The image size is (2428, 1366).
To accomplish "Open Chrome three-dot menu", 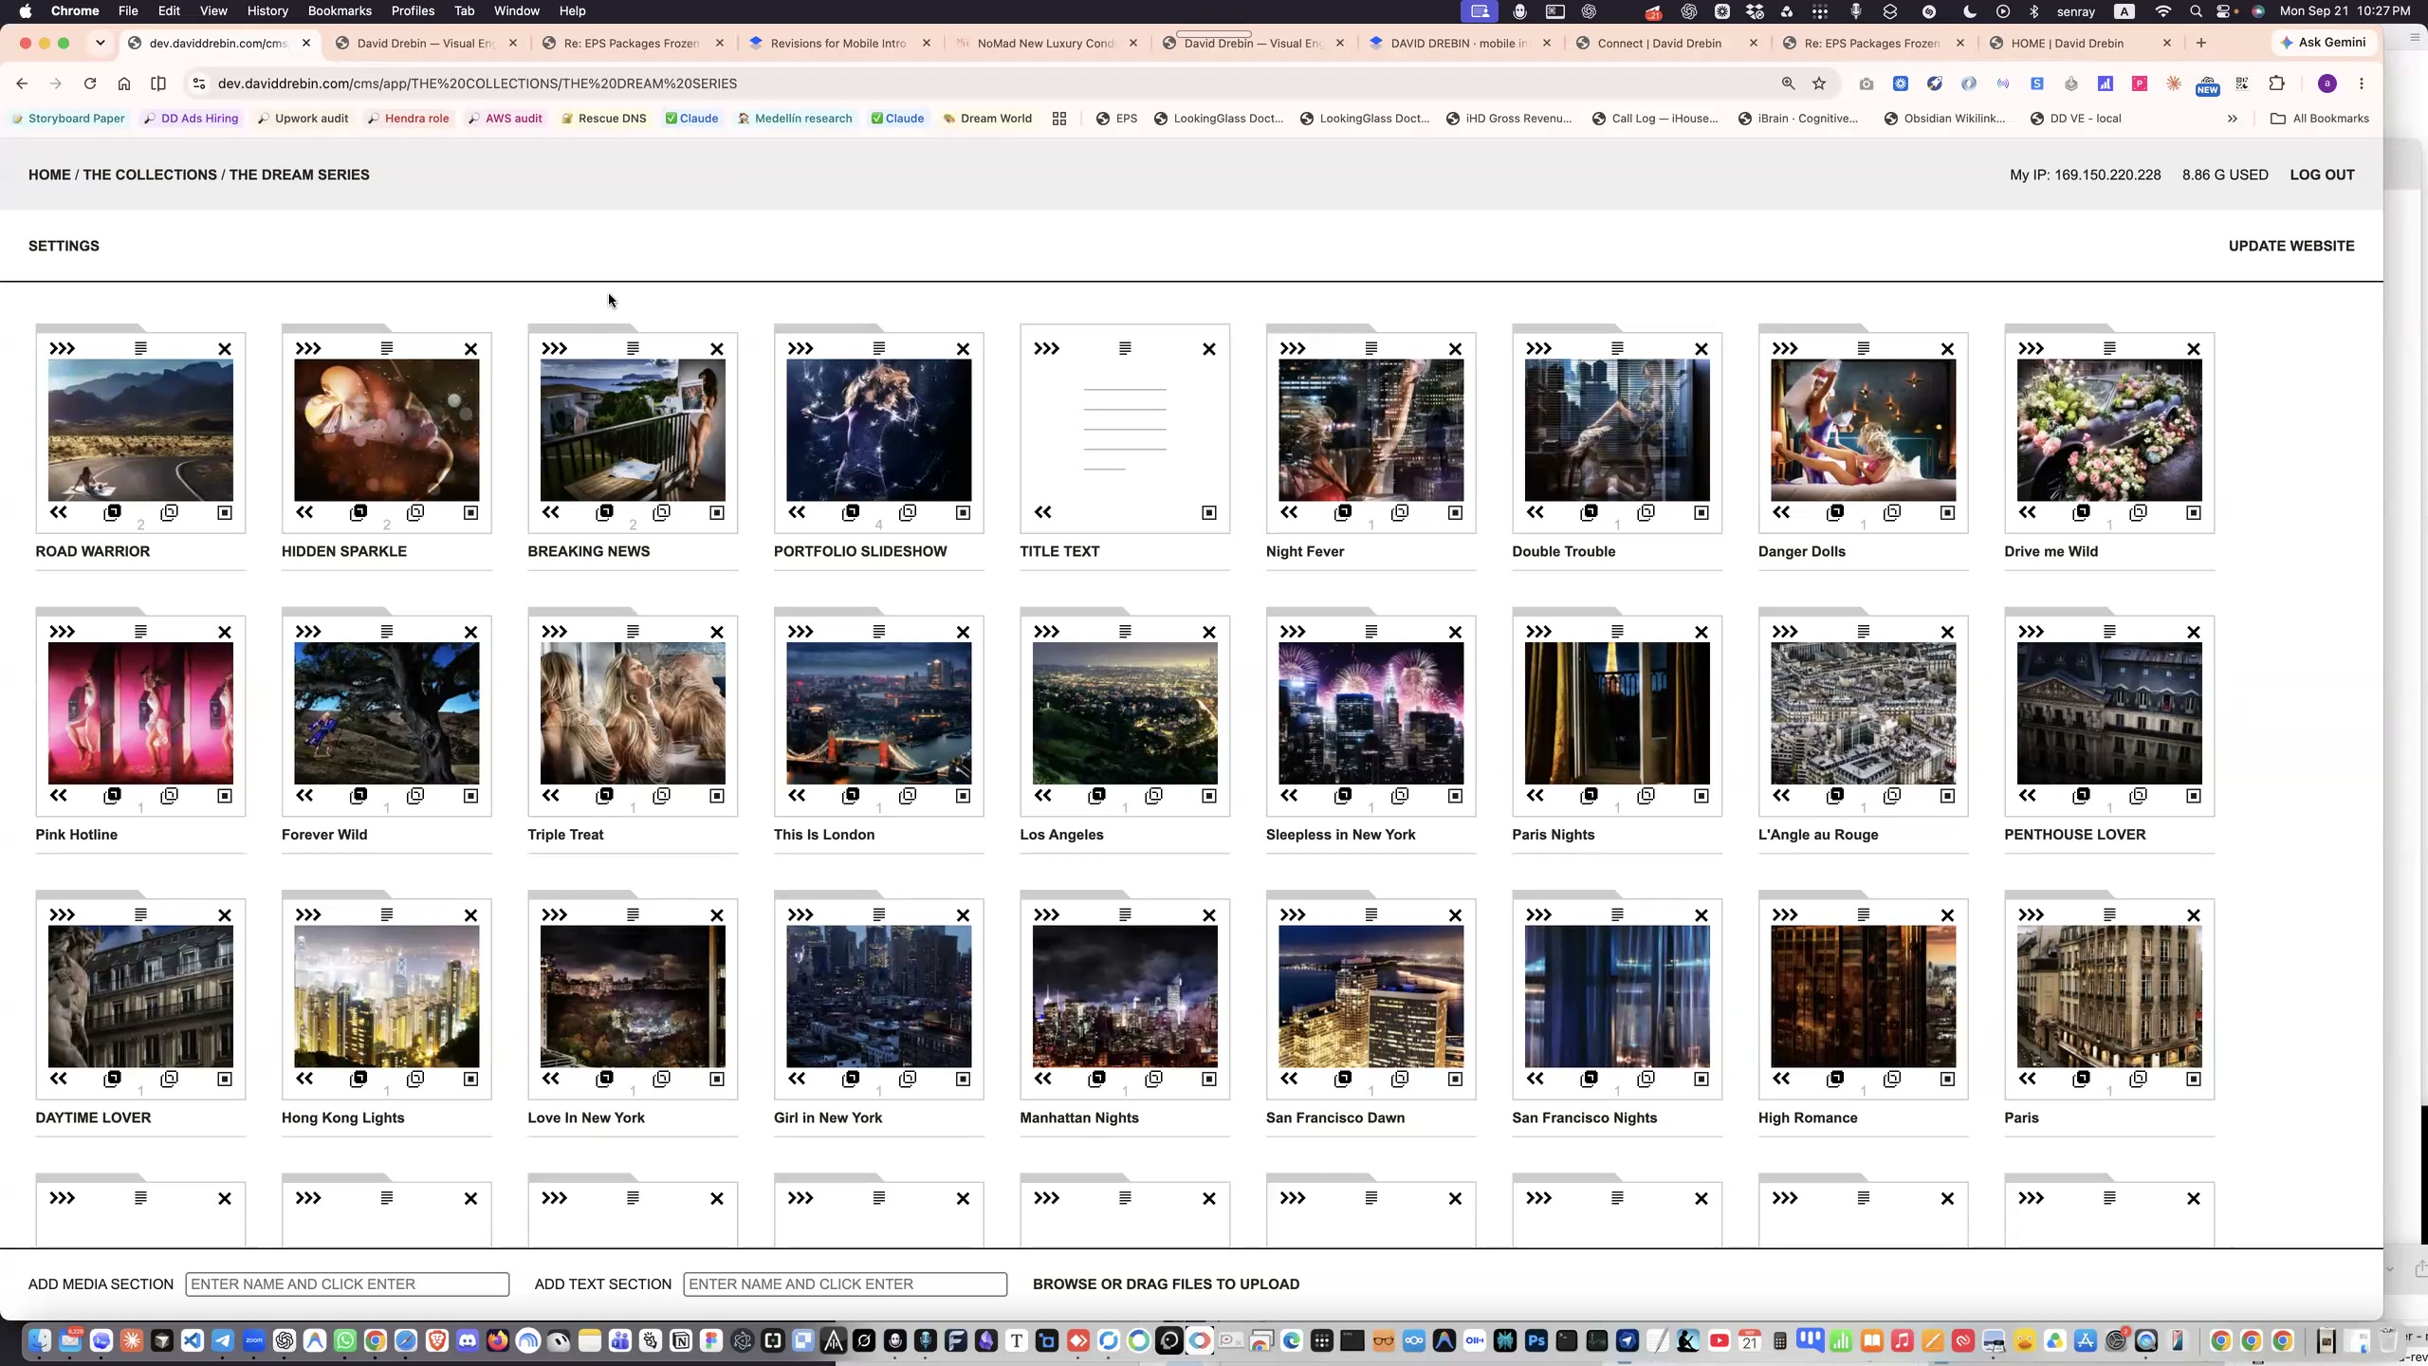I will [2362, 83].
